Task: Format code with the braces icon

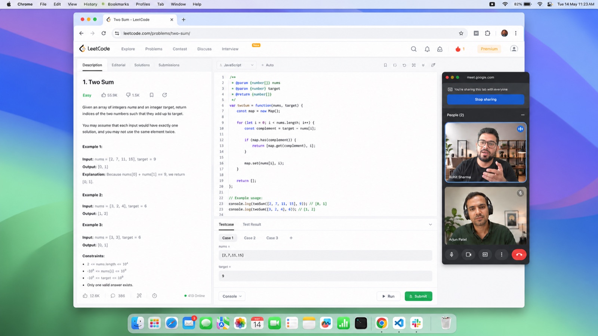Action: [x=395, y=65]
